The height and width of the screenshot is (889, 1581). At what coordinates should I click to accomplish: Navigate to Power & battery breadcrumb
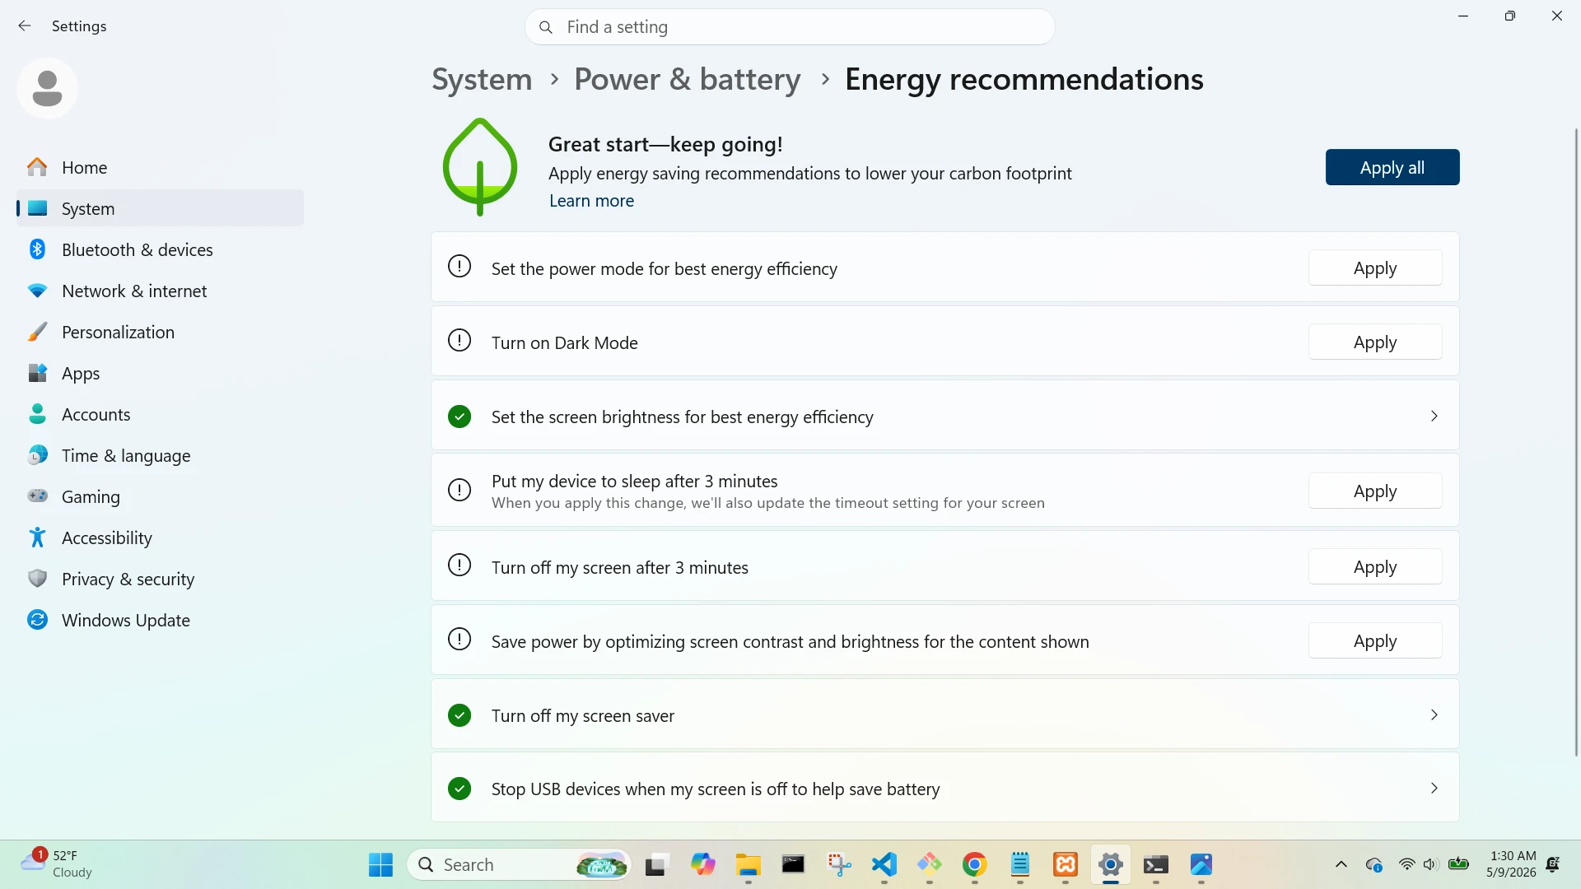tap(687, 79)
